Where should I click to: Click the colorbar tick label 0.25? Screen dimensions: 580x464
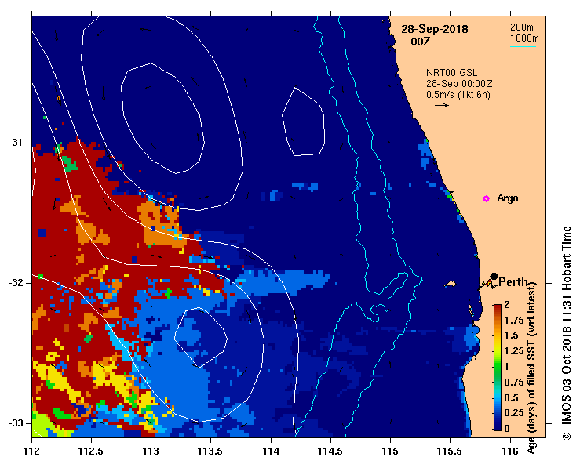click(x=515, y=413)
